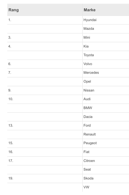Screen dimensions: 129x195
Task: Select the Citroen table entry
Action: pyautogui.click(x=89, y=161)
